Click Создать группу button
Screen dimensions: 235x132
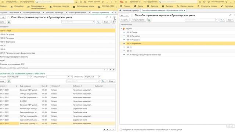click(x=138, y=20)
